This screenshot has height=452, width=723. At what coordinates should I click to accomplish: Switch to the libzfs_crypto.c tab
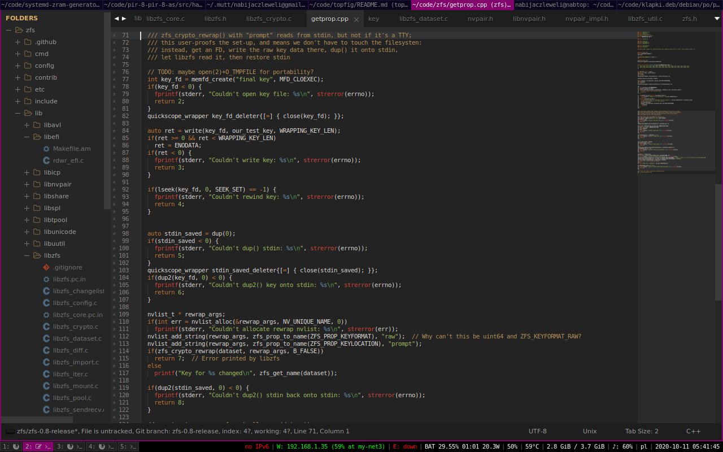pyautogui.click(x=270, y=19)
